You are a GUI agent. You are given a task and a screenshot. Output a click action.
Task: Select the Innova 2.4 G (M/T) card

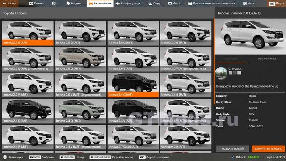point(186,85)
